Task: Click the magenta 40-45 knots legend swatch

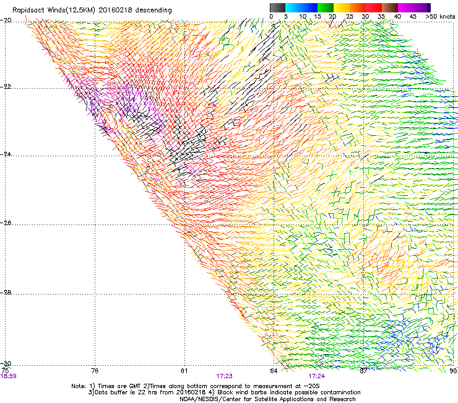Action: pyautogui.click(x=406, y=7)
